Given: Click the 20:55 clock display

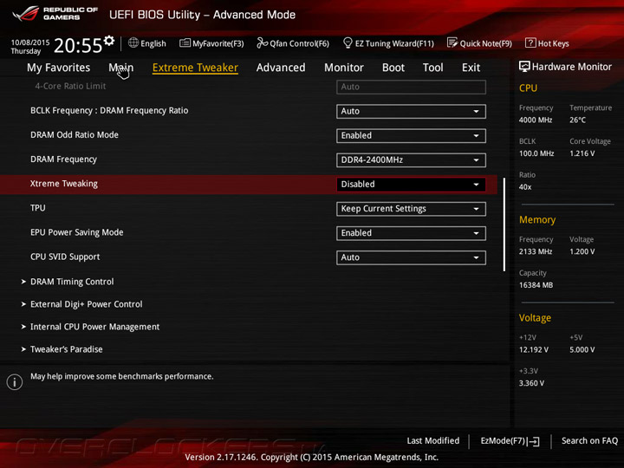Looking at the screenshot, I should coord(78,45).
